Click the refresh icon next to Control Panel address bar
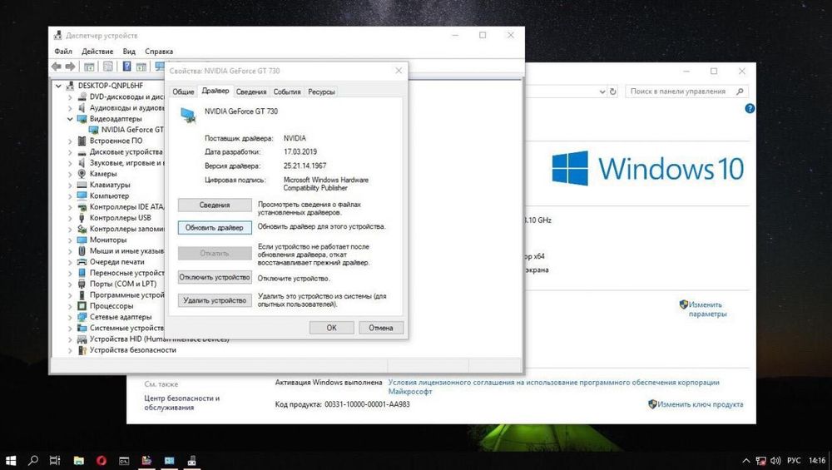 pos(613,92)
